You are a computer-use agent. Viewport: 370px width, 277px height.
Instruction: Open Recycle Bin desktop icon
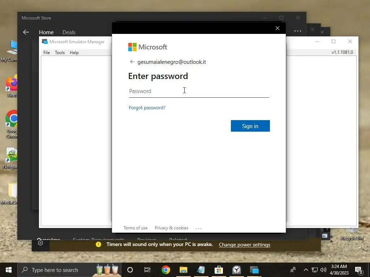(x=352, y=234)
